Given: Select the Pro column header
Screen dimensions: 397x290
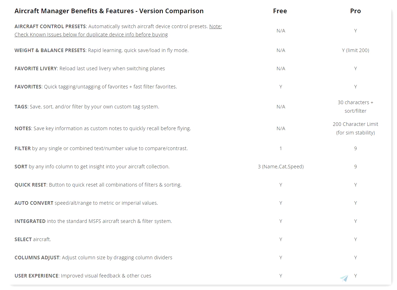Looking at the screenshot, I should click(356, 11).
